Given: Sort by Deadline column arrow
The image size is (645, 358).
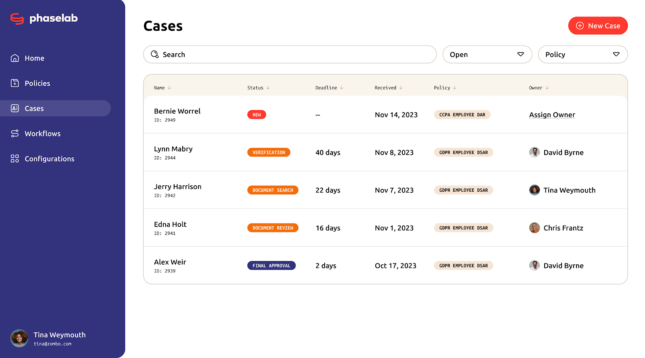Looking at the screenshot, I should tap(341, 88).
